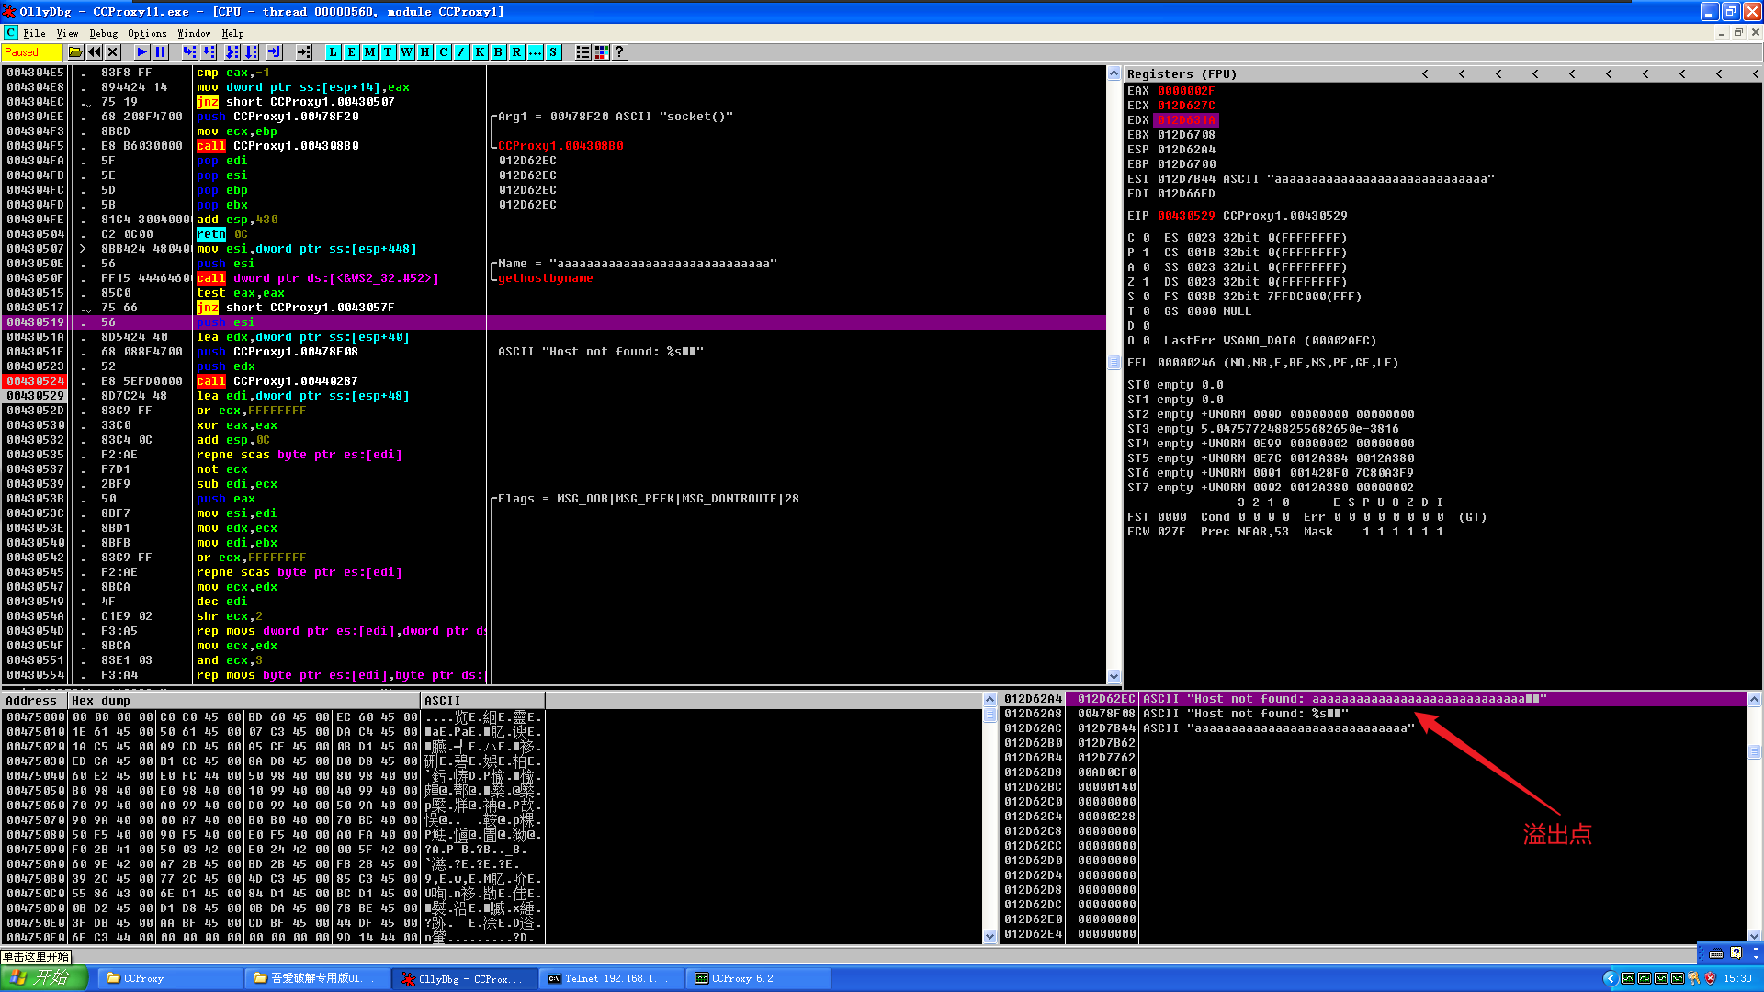Viewport: 1764px width, 992px height.
Task: Show Patches window (slash button)
Action: click(461, 52)
